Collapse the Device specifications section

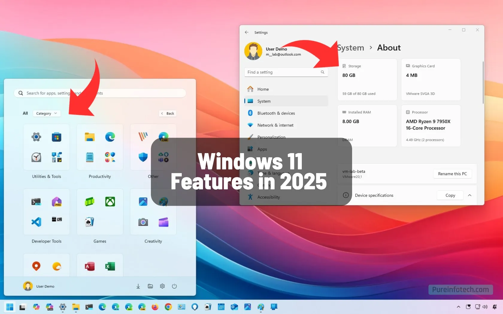point(469,195)
